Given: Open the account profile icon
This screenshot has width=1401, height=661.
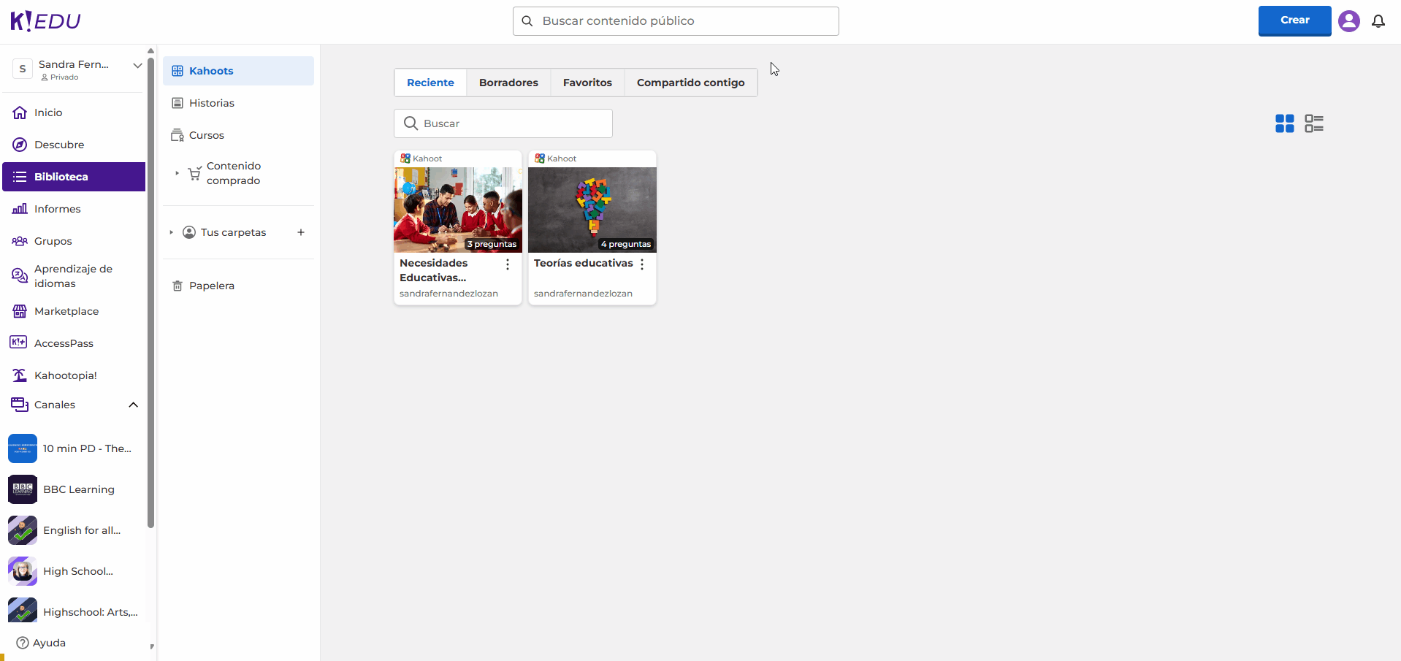Looking at the screenshot, I should click(x=1348, y=21).
